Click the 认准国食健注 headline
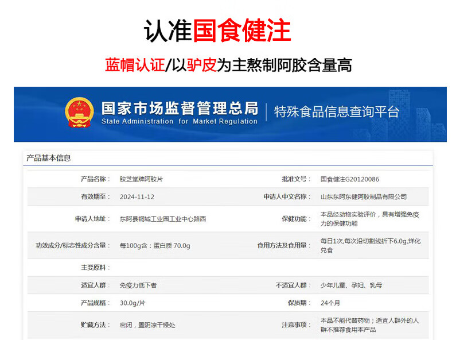The height and width of the screenshot is (340, 456). (217, 30)
